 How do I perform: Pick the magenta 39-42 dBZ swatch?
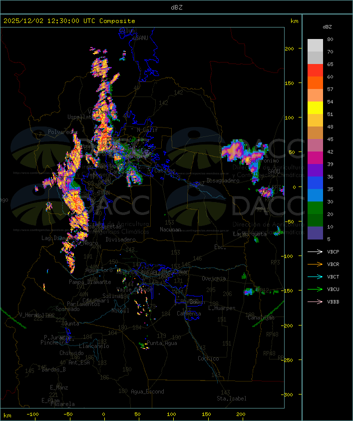pos(315,158)
